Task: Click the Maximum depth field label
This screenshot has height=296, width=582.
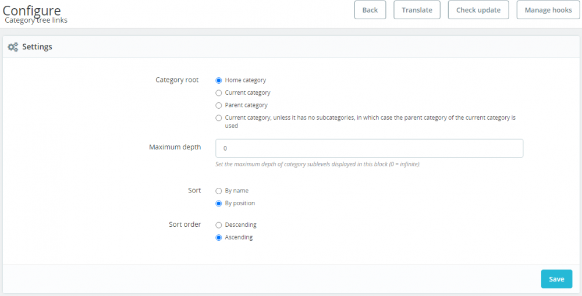Action: tap(175, 147)
